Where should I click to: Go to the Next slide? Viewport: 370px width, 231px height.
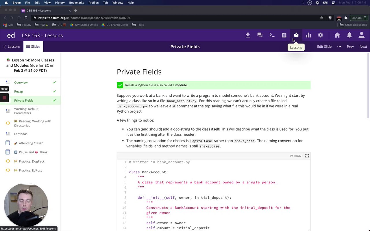(363, 46)
